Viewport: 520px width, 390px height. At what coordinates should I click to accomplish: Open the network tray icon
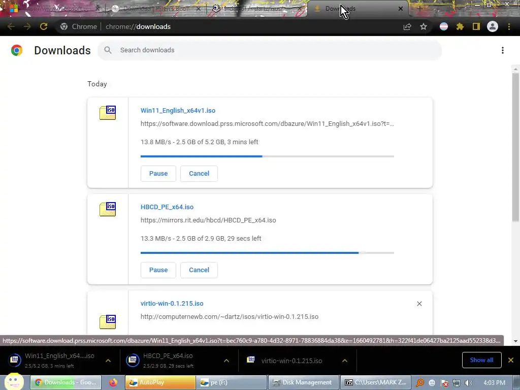click(457, 383)
